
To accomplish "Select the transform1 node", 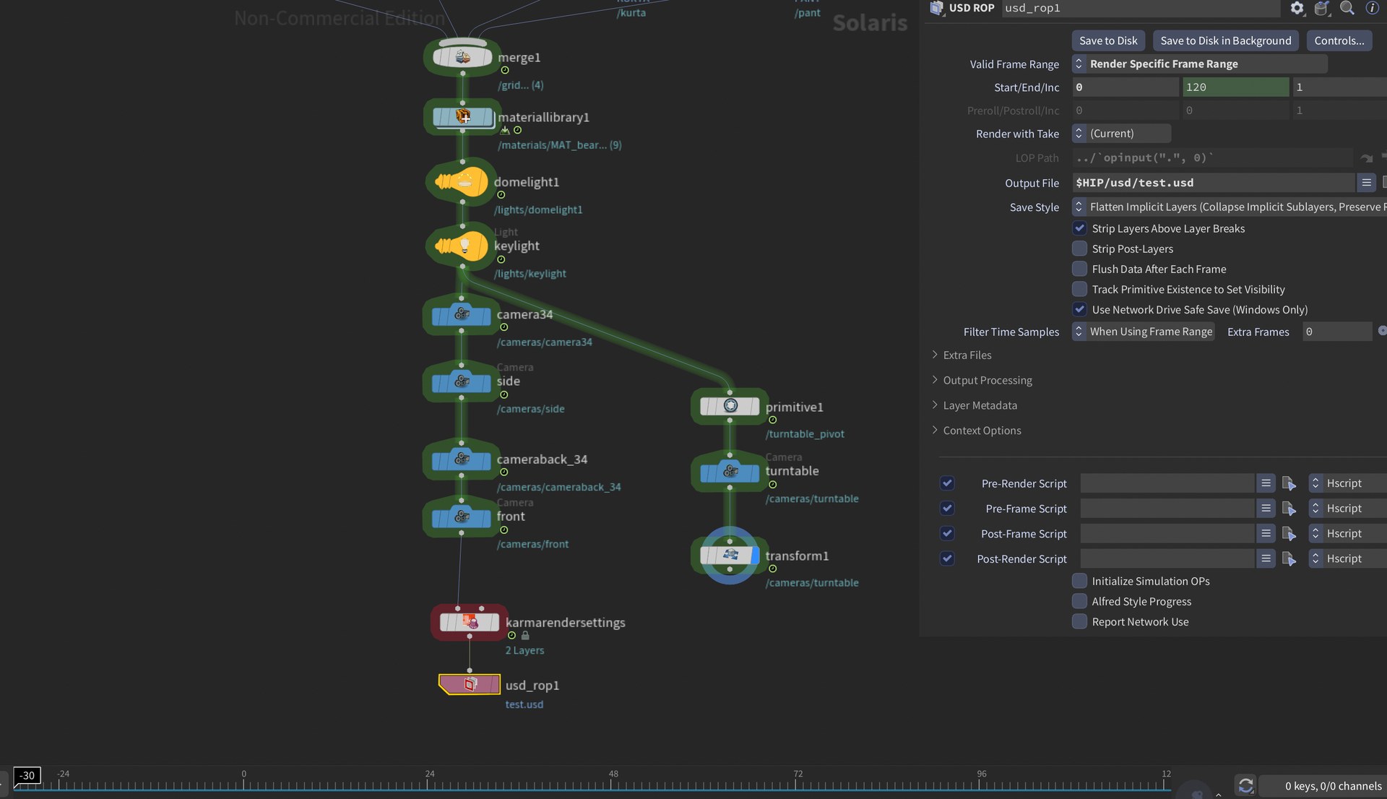I will tap(730, 555).
